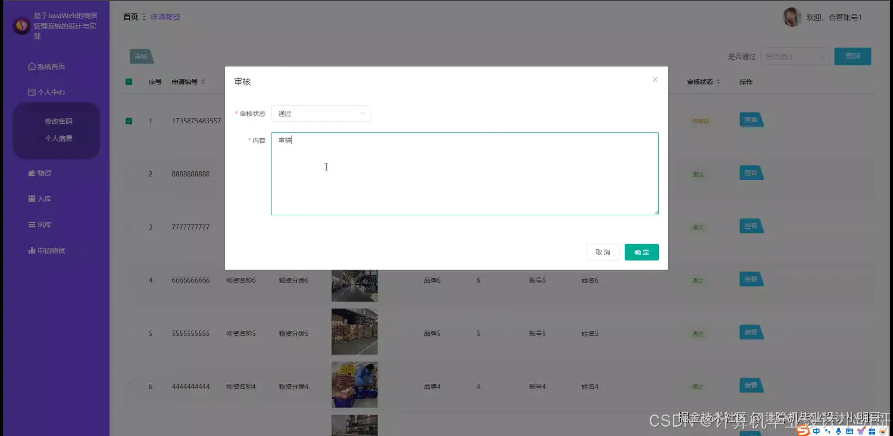Click the IME skin shirt icon
The height and width of the screenshot is (436, 893).
tap(861, 431)
